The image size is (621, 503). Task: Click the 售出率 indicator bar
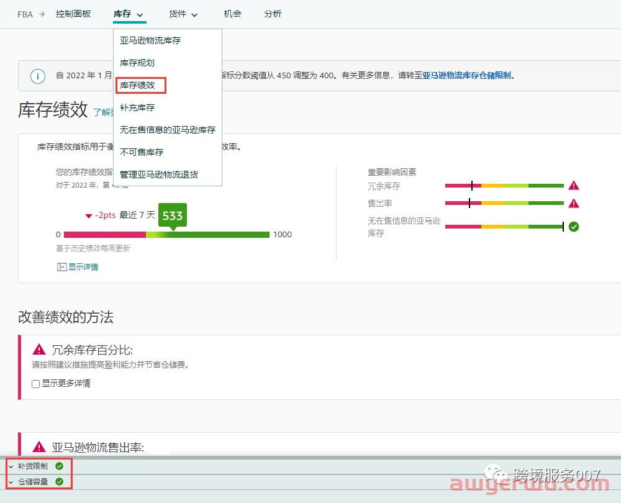pyautogui.click(x=504, y=203)
